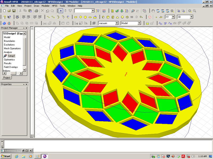The height and width of the screenshot is (159, 213).
Task: Click the Windows Start button
Action: pos(6,156)
